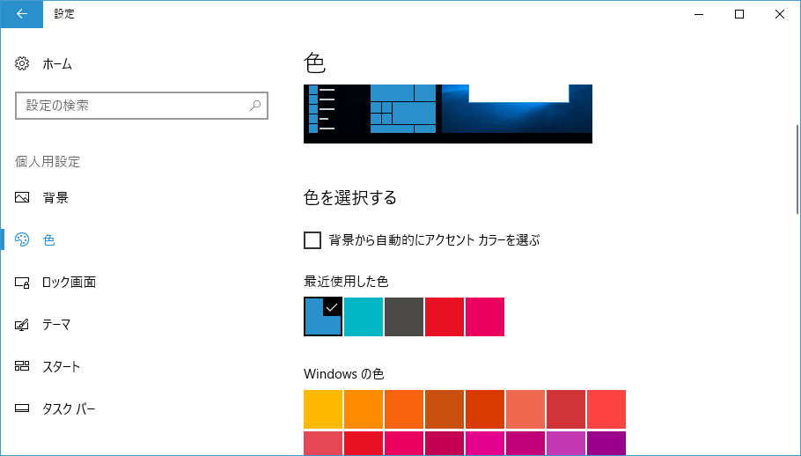This screenshot has height=456, width=801.
Task: Select the checked blue recent color
Action: 323,317
